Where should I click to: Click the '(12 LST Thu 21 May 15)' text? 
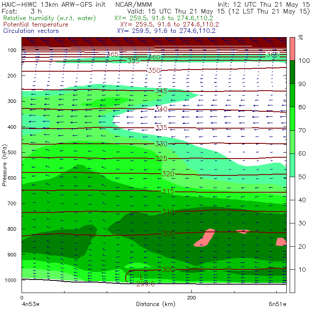[269, 11]
